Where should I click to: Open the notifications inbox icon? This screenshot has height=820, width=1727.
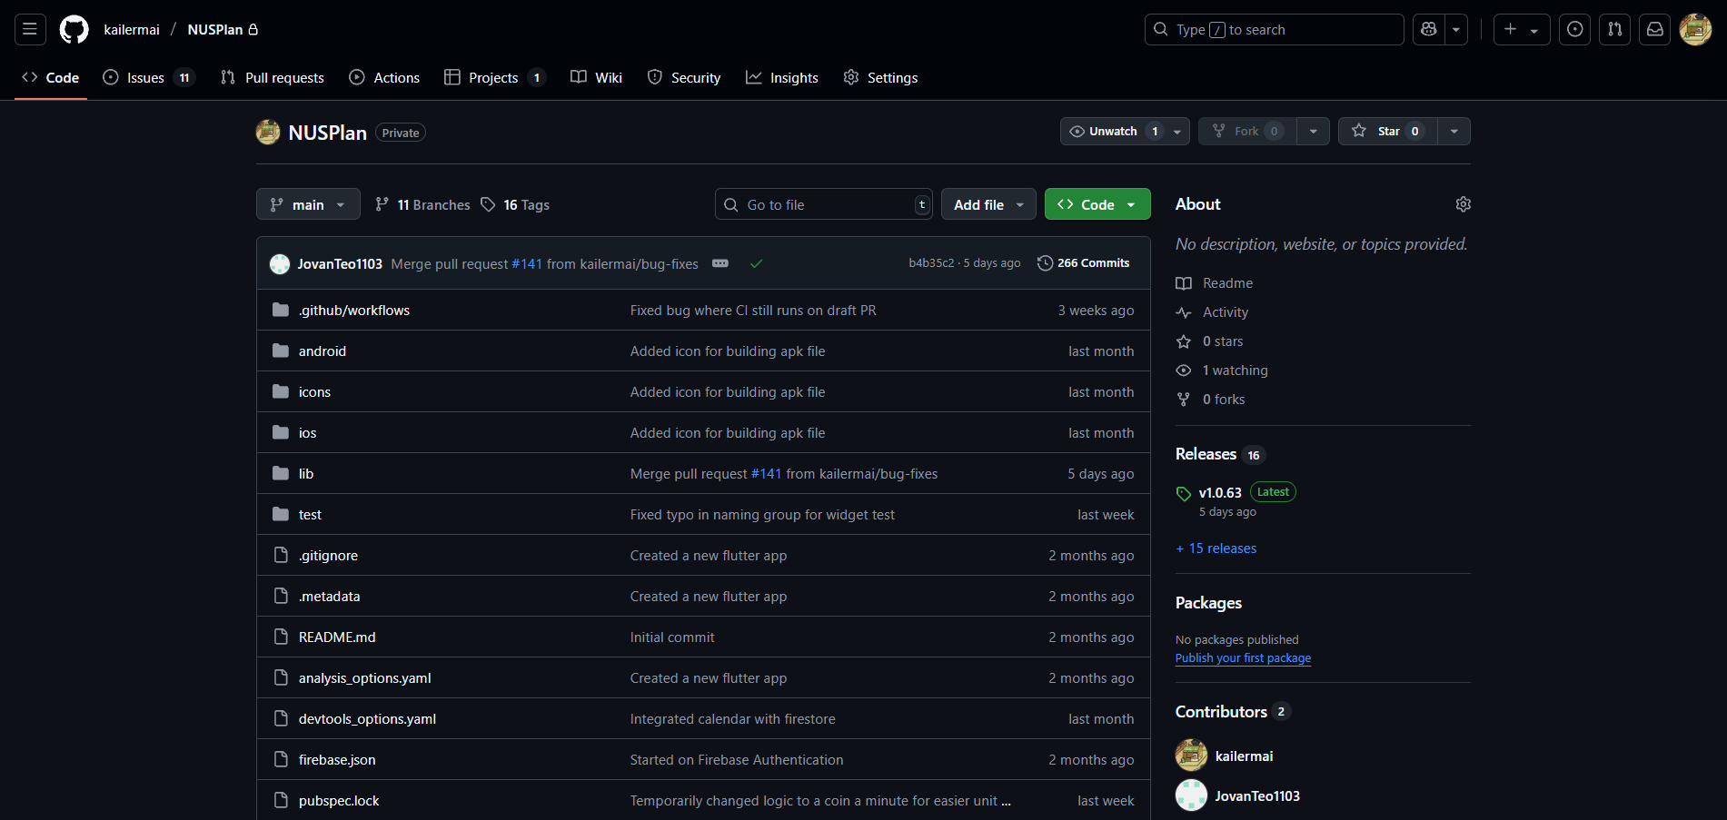[1655, 30]
